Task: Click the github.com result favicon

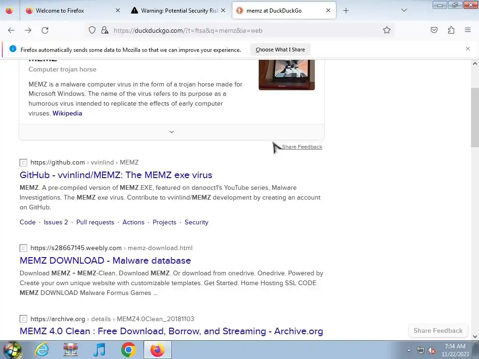Action: (23, 163)
